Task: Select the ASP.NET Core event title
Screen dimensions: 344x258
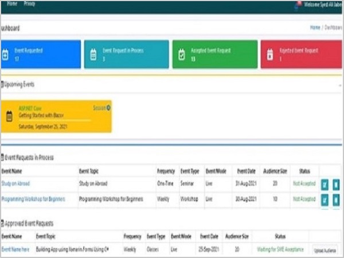Action: coord(30,108)
